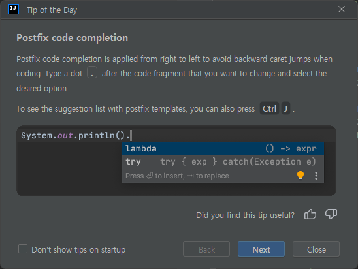Click the thumbs up icon

(310, 214)
